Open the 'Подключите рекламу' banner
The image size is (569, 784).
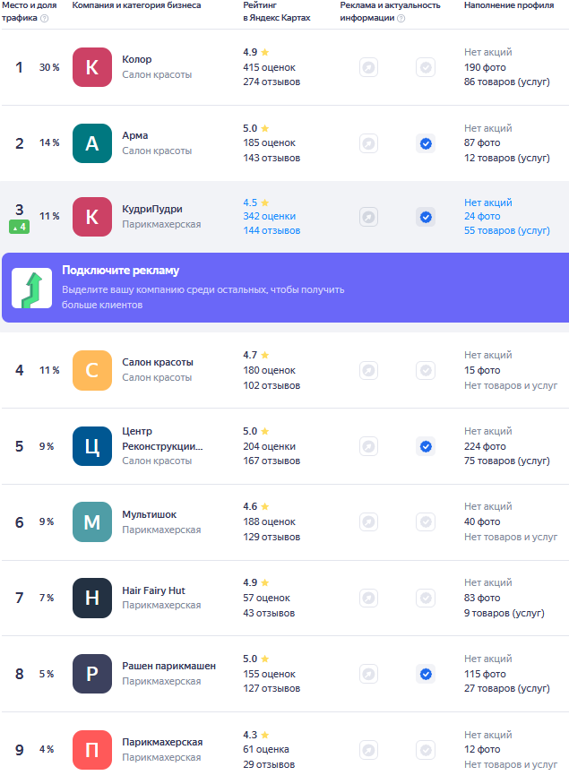click(x=285, y=288)
